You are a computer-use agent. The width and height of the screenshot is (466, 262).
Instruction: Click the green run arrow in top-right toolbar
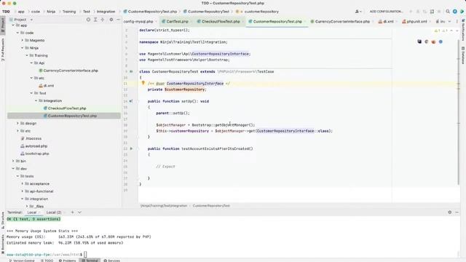pyautogui.click(x=462, y=12)
